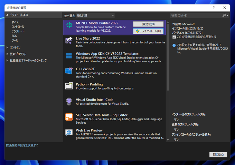Screen dimensions: 235x165
Task: Expand the オンライン category
Action: click(x=7, y=48)
